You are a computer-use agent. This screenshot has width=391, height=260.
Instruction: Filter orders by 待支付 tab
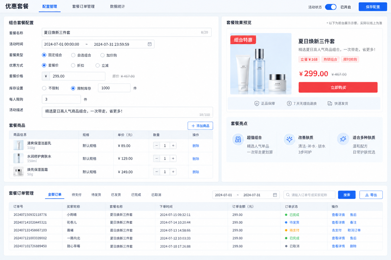click(77, 195)
